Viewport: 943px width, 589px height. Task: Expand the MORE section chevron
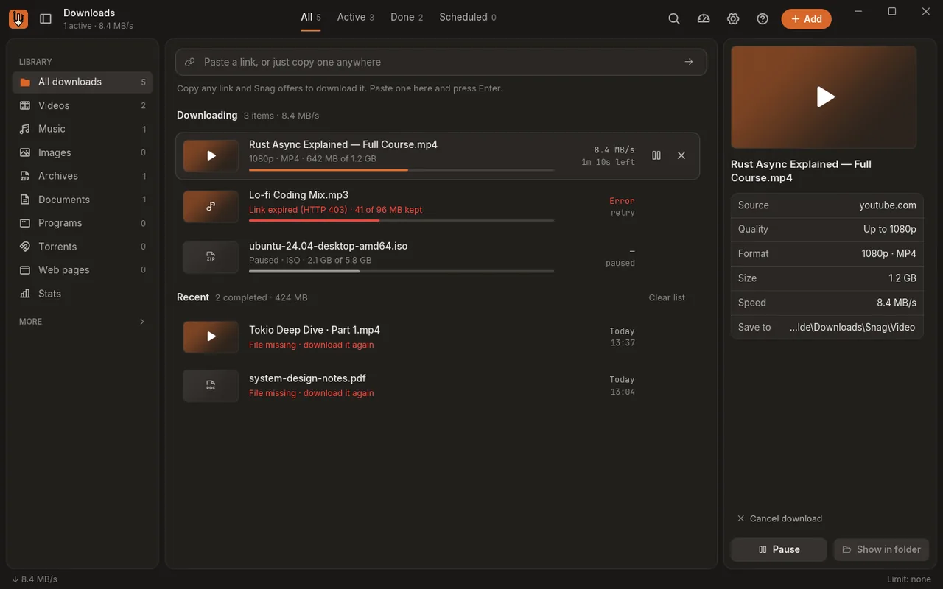[142, 322]
